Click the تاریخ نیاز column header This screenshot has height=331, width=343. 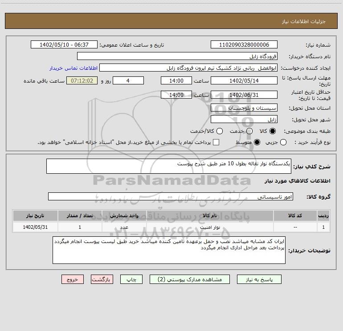pyautogui.click(x=35, y=216)
